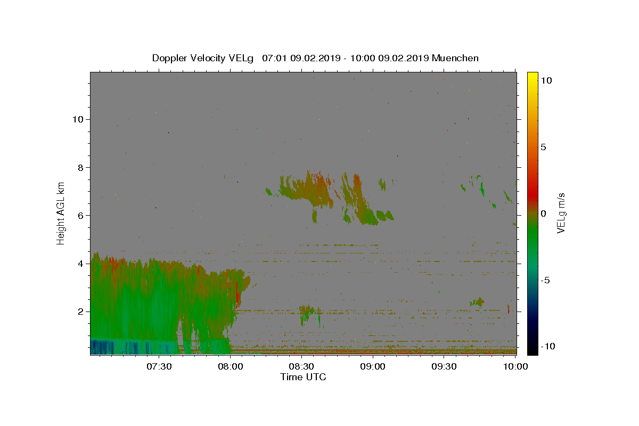This screenshot has height=426, width=639.
Task: Click the 'VELg m/s' colorbar label
Action: pos(561,213)
